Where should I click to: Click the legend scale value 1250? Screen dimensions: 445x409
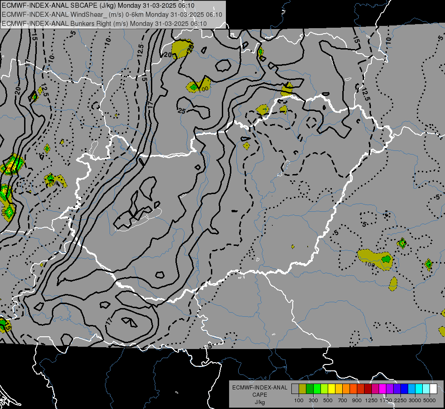point(371,400)
